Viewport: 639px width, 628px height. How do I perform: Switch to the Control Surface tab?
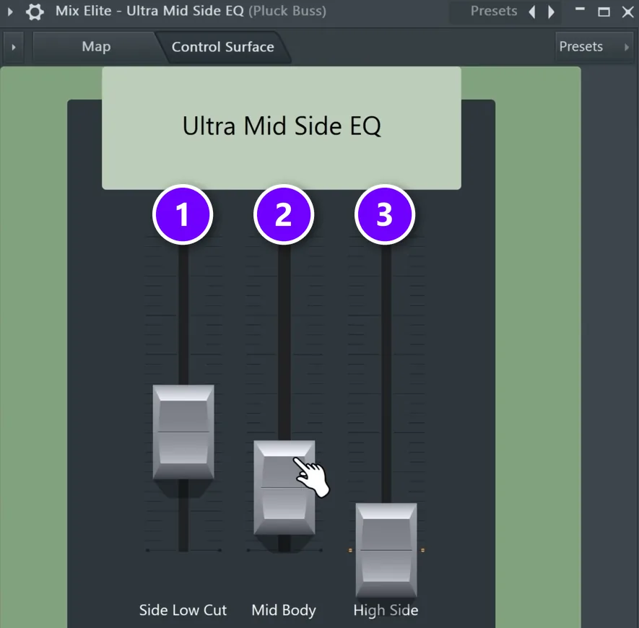click(222, 47)
